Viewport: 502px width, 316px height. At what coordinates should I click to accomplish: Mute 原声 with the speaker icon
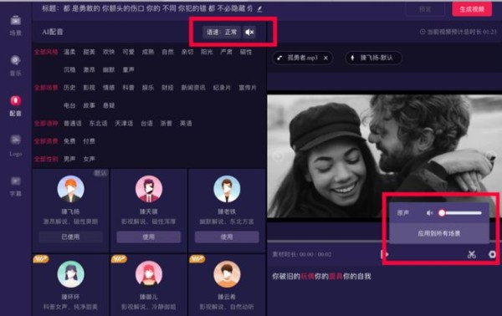point(430,213)
